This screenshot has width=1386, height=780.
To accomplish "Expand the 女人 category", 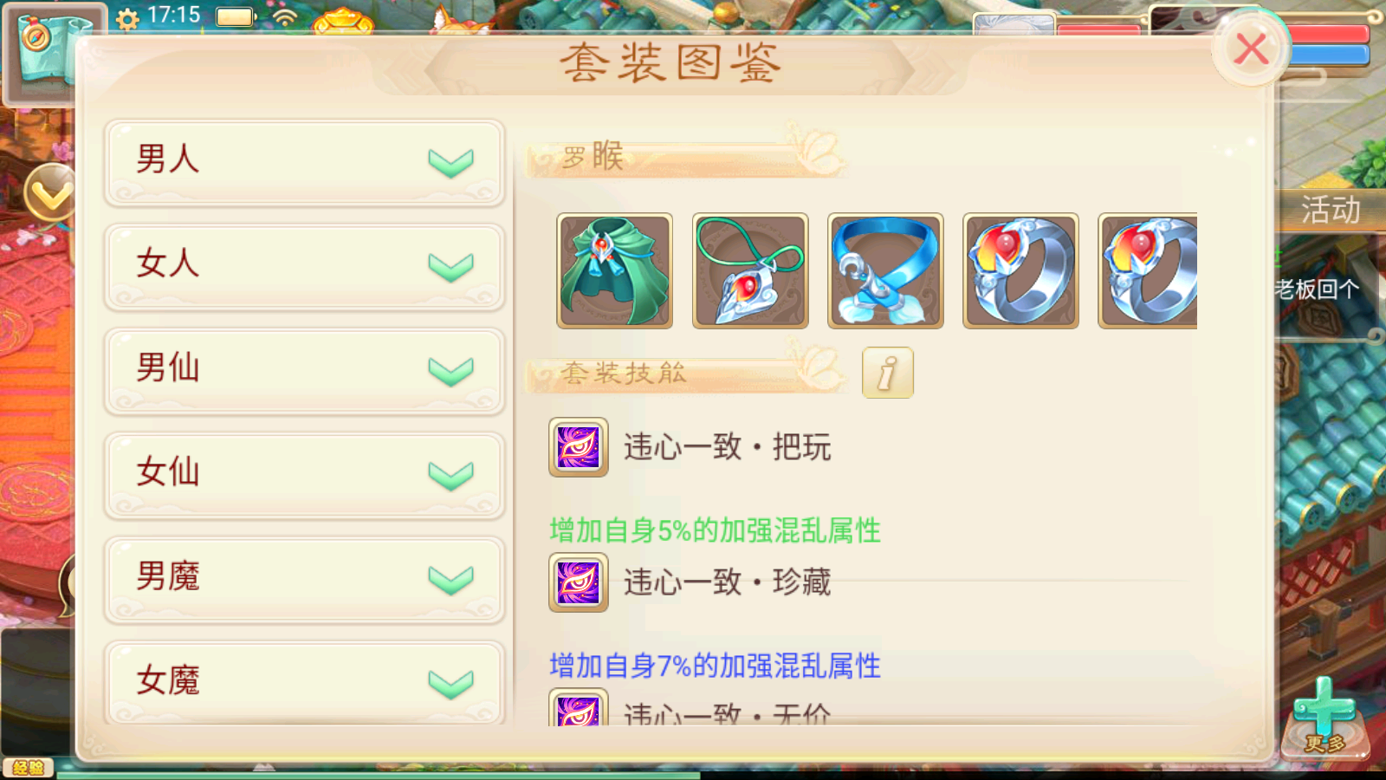I will point(304,266).
